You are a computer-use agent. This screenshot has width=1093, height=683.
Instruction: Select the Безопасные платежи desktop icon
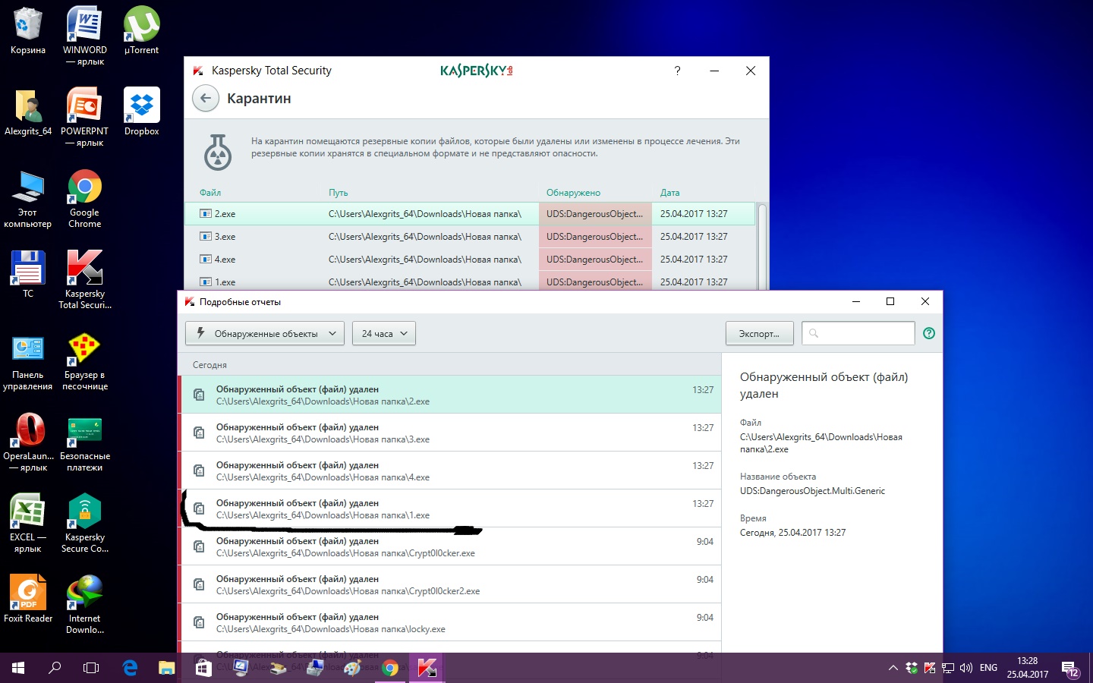pyautogui.click(x=85, y=442)
